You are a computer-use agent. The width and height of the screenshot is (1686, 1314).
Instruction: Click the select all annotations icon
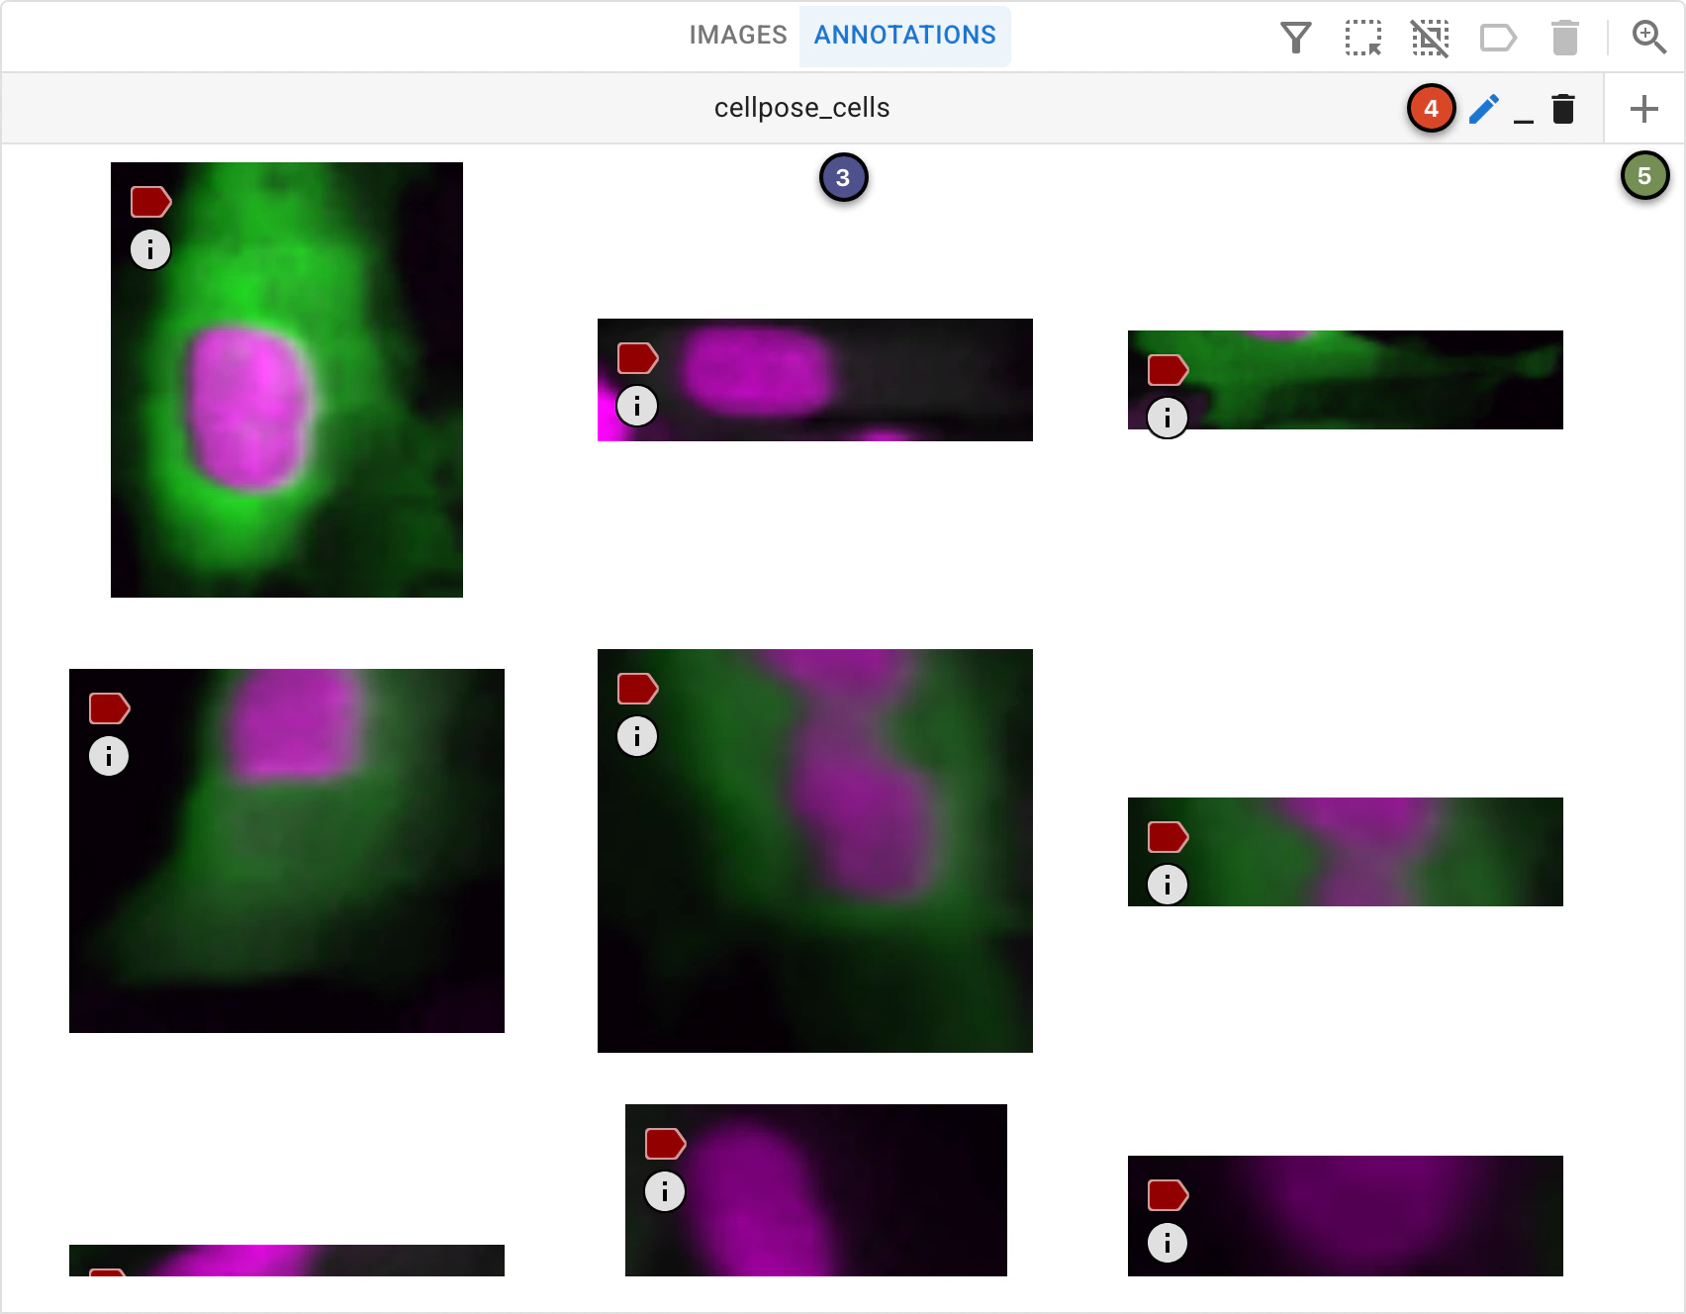click(x=1363, y=38)
